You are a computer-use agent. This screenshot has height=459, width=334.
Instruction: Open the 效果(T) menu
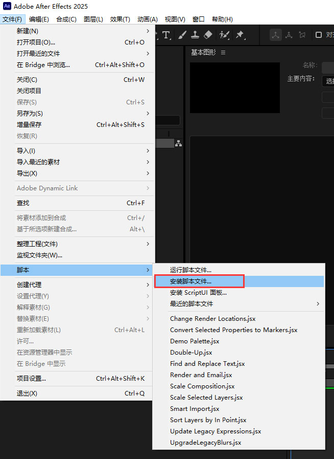coord(120,19)
